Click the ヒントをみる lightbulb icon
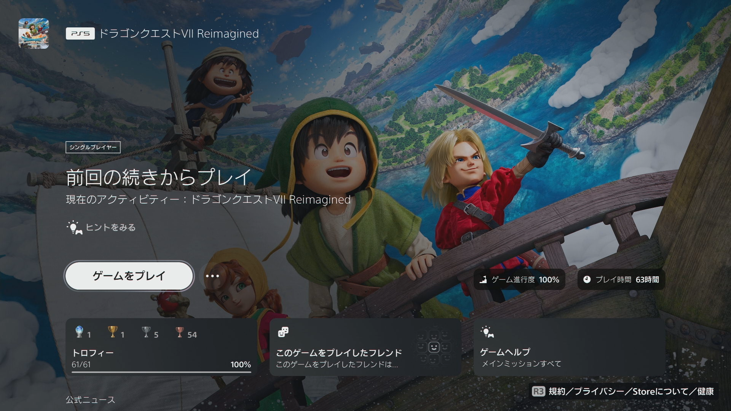This screenshot has width=731, height=411. click(x=74, y=227)
